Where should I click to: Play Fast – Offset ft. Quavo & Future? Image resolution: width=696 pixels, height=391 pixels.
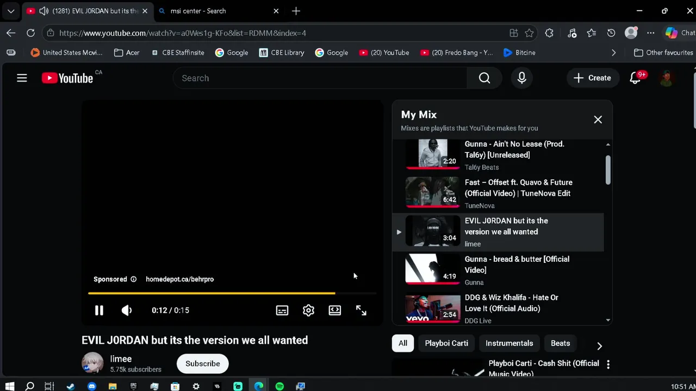coord(498,193)
